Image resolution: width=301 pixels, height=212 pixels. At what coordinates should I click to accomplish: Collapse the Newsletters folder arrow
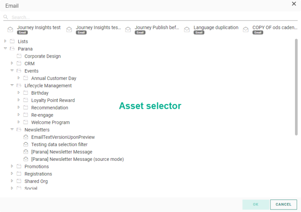pyautogui.click(x=12, y=129)
